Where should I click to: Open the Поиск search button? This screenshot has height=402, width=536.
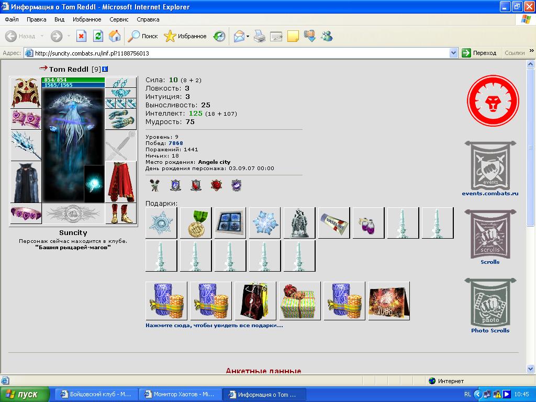[x=142, y=36]
